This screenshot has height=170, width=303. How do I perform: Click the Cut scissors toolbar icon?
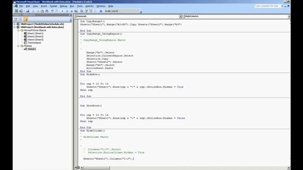pos(33,11)
